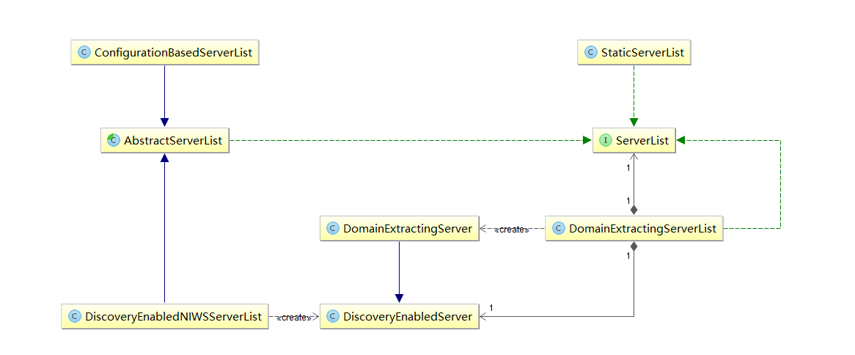
Task: Select the StaticServerList class node
Action: (x=634, y=52)
